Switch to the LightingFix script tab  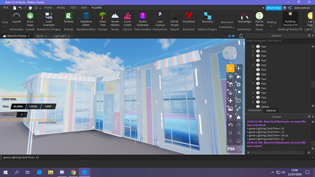(x=60, y=36)
